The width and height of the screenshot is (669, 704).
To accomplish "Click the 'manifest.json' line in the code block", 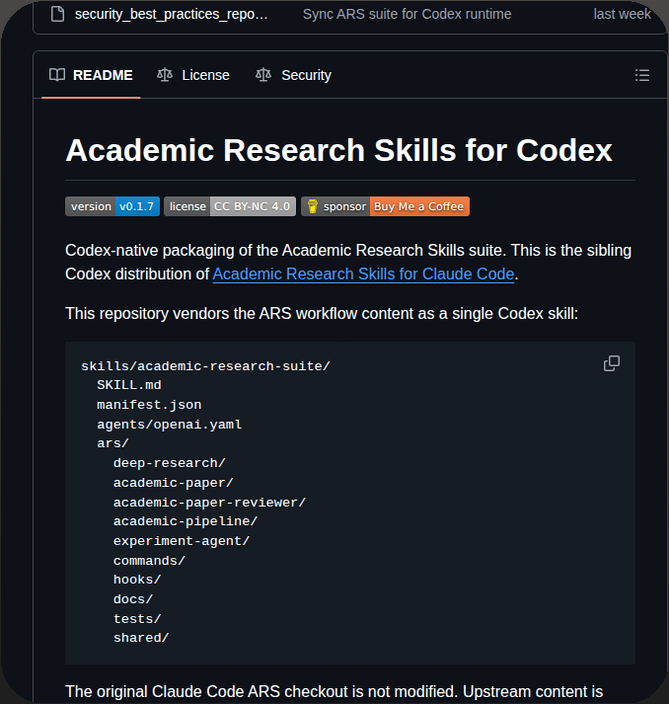I will point(149,405).
